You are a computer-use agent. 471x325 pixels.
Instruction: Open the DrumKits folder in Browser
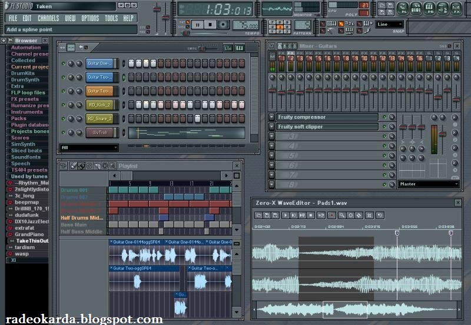tap(23, 73)
